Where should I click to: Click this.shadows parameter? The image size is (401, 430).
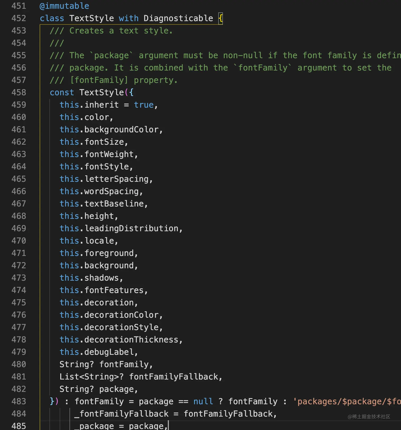click(x=89, y=278)
